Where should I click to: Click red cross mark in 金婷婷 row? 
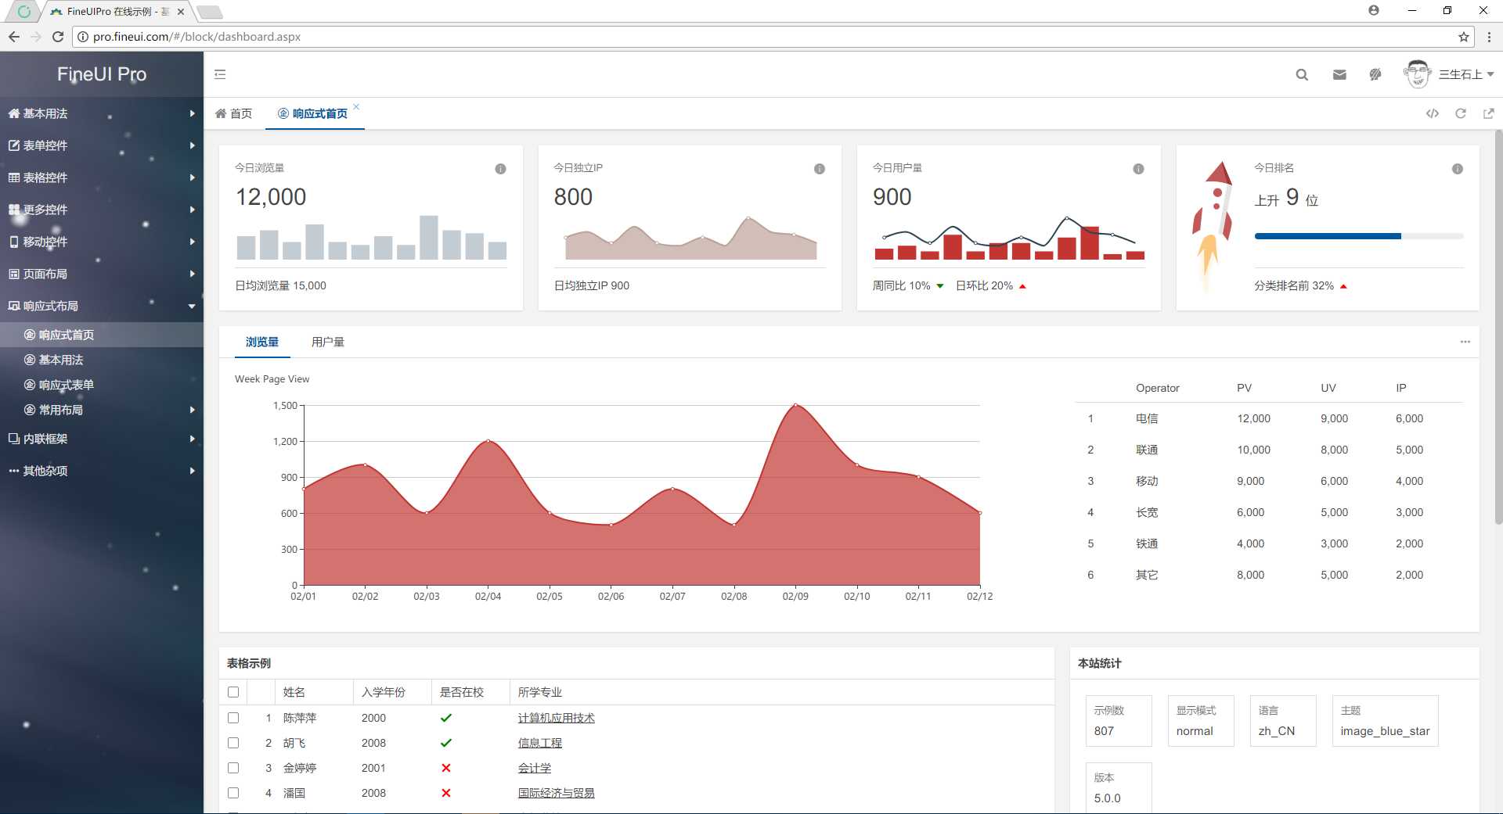[446, 768]
